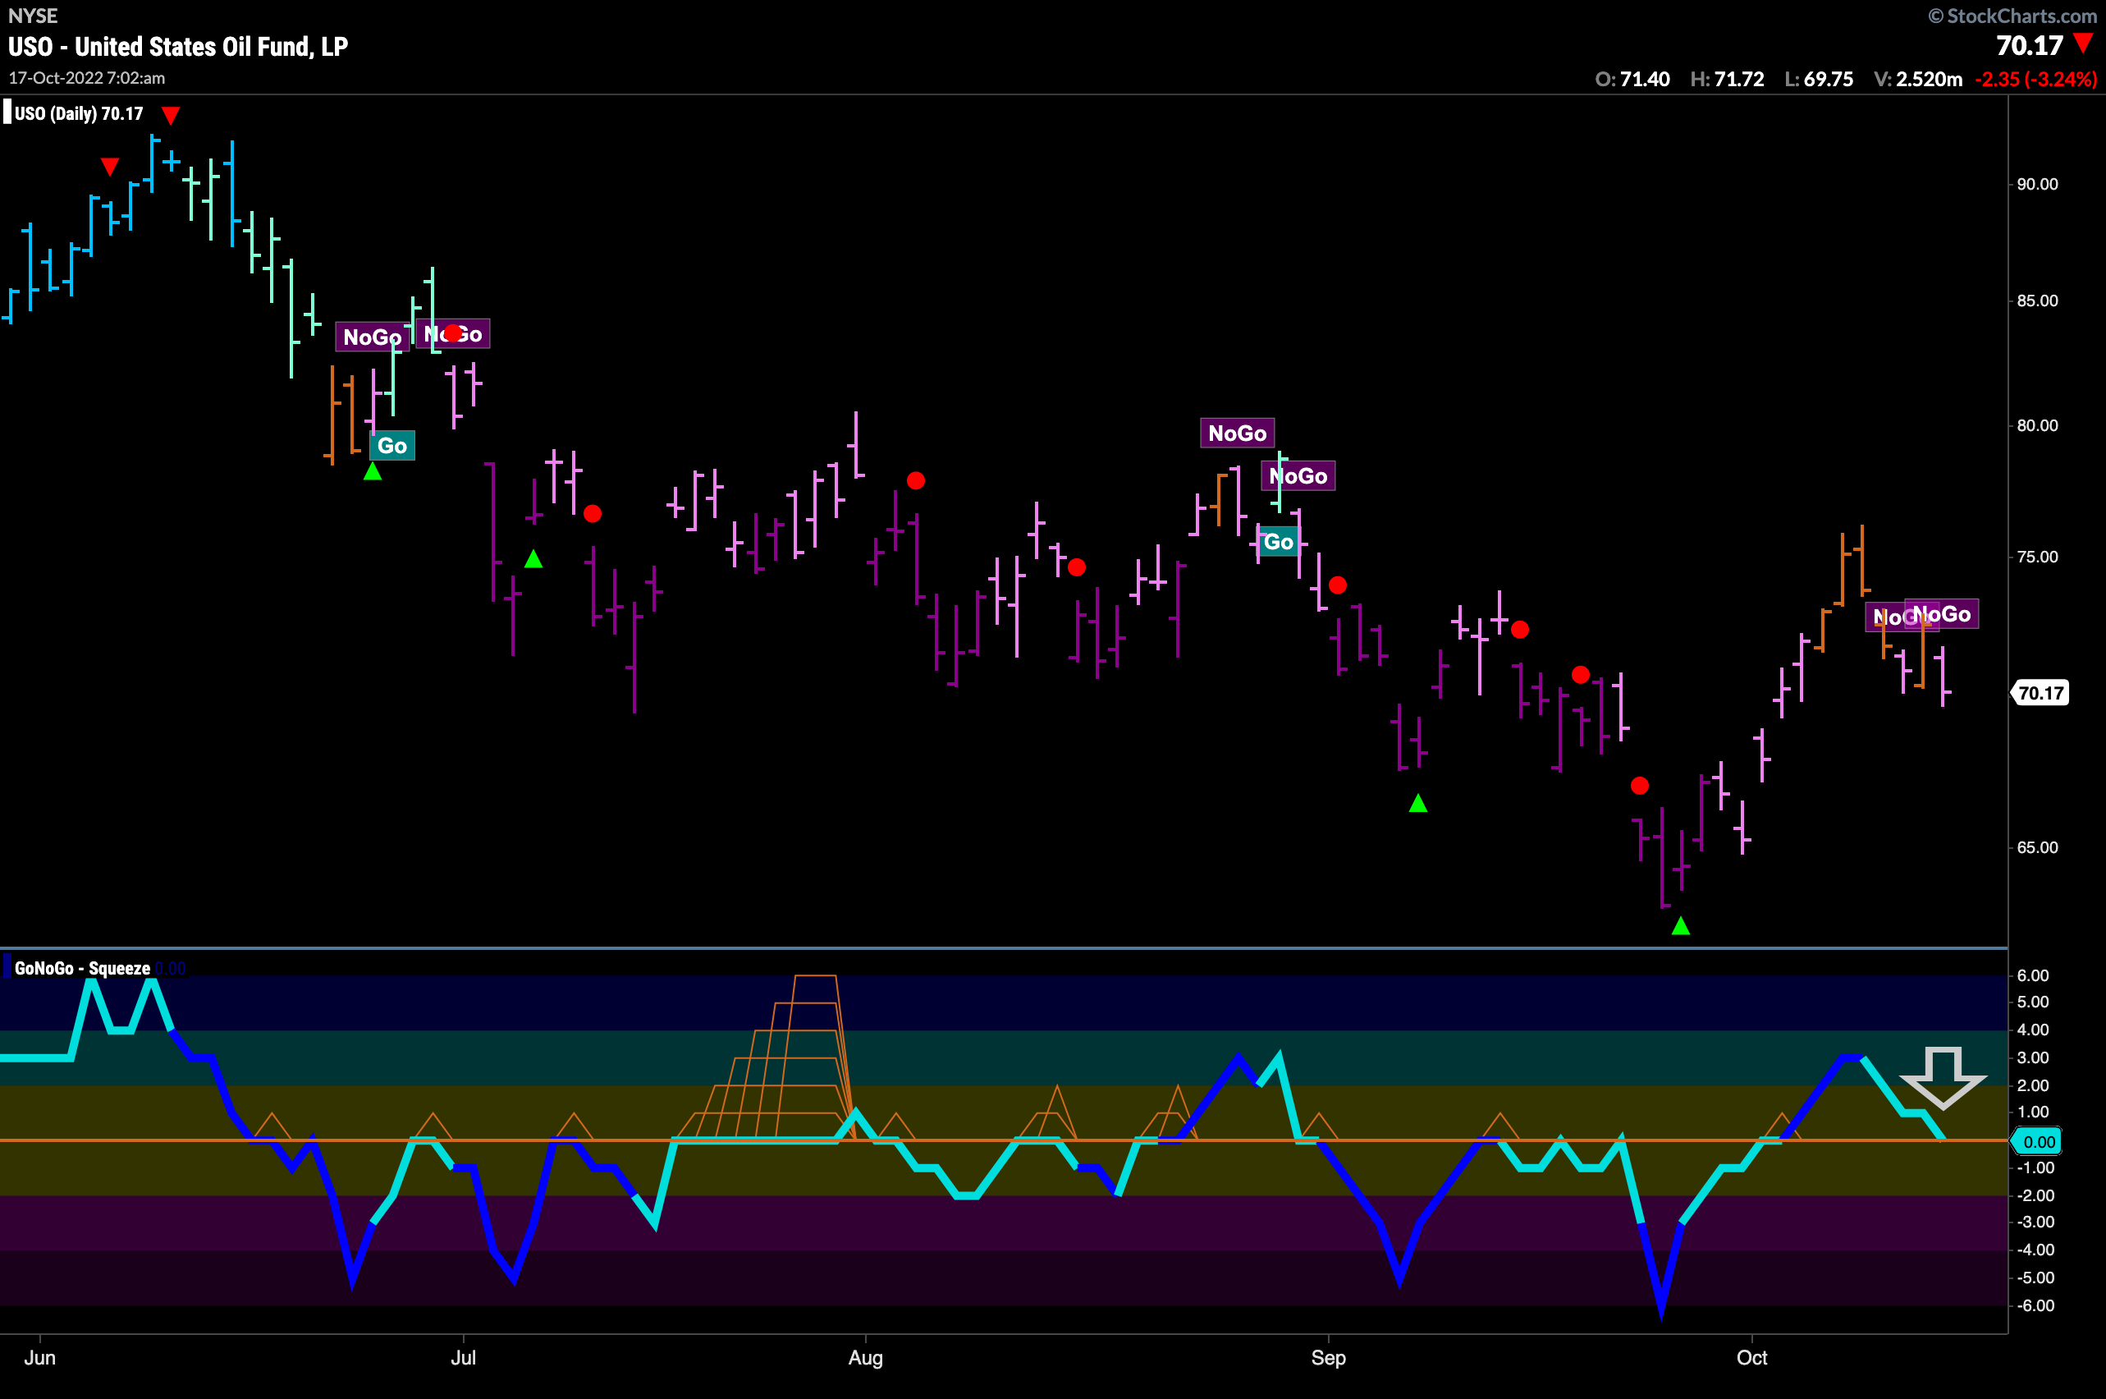Click the red dot marker in mid-July
This screenshot has width=2106, height=1399.
click(x=593, y=513)
